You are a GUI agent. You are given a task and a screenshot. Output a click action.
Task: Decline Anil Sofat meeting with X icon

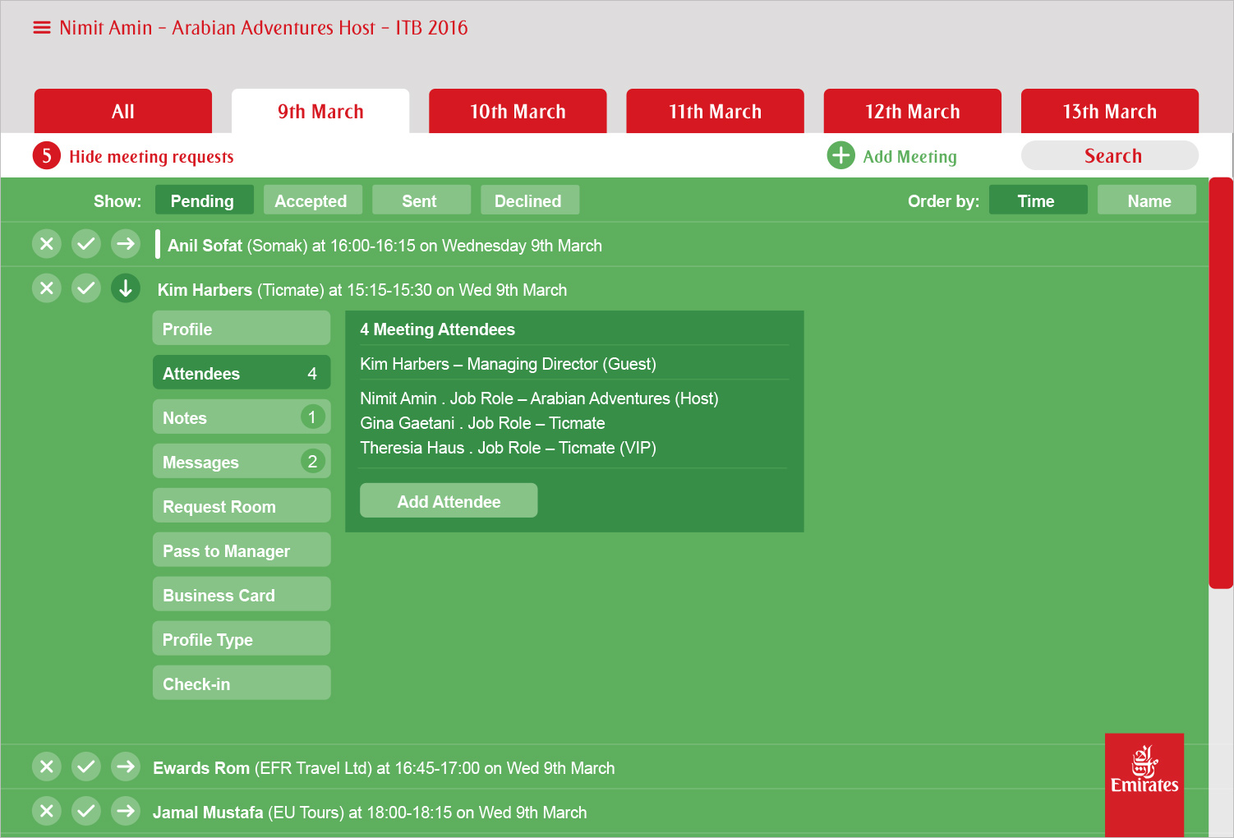pos(47,244)
